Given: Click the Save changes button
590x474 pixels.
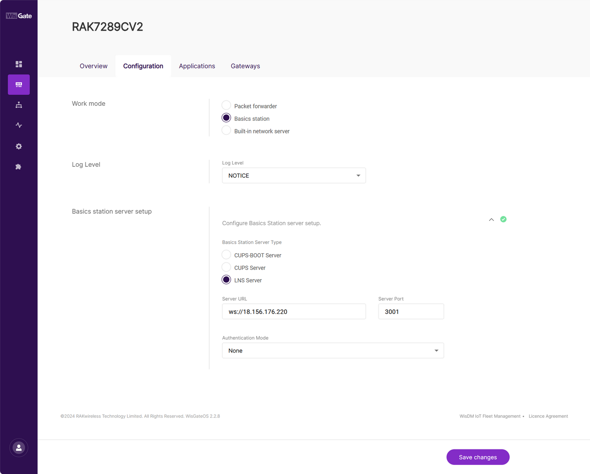Looking at the screenshot, I should click(x=478, y=457).
